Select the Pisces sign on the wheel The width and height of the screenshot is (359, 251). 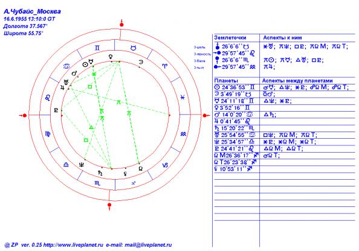point(183,97)
